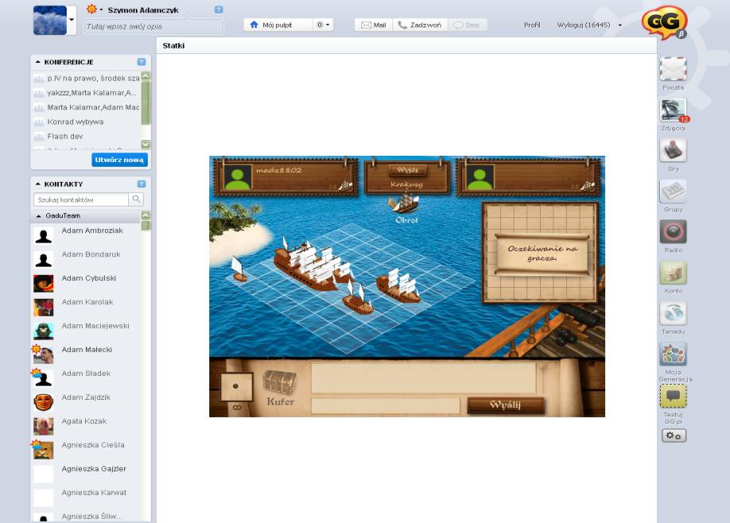Collapse the GaduTeam contact group
The width and height of the screenshot is (730, 523).
[x=39, y=216]
